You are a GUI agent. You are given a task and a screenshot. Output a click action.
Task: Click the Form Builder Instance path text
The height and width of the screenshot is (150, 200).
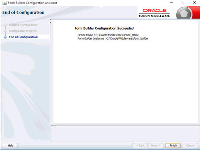(x=113, y=38)
